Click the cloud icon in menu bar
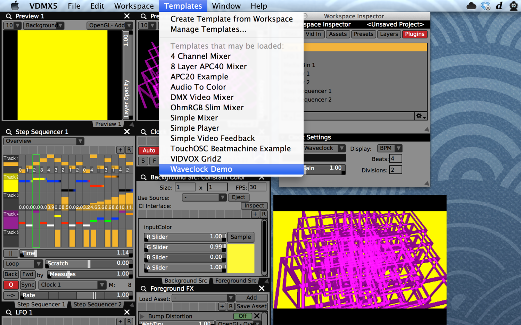 (471, 6)
